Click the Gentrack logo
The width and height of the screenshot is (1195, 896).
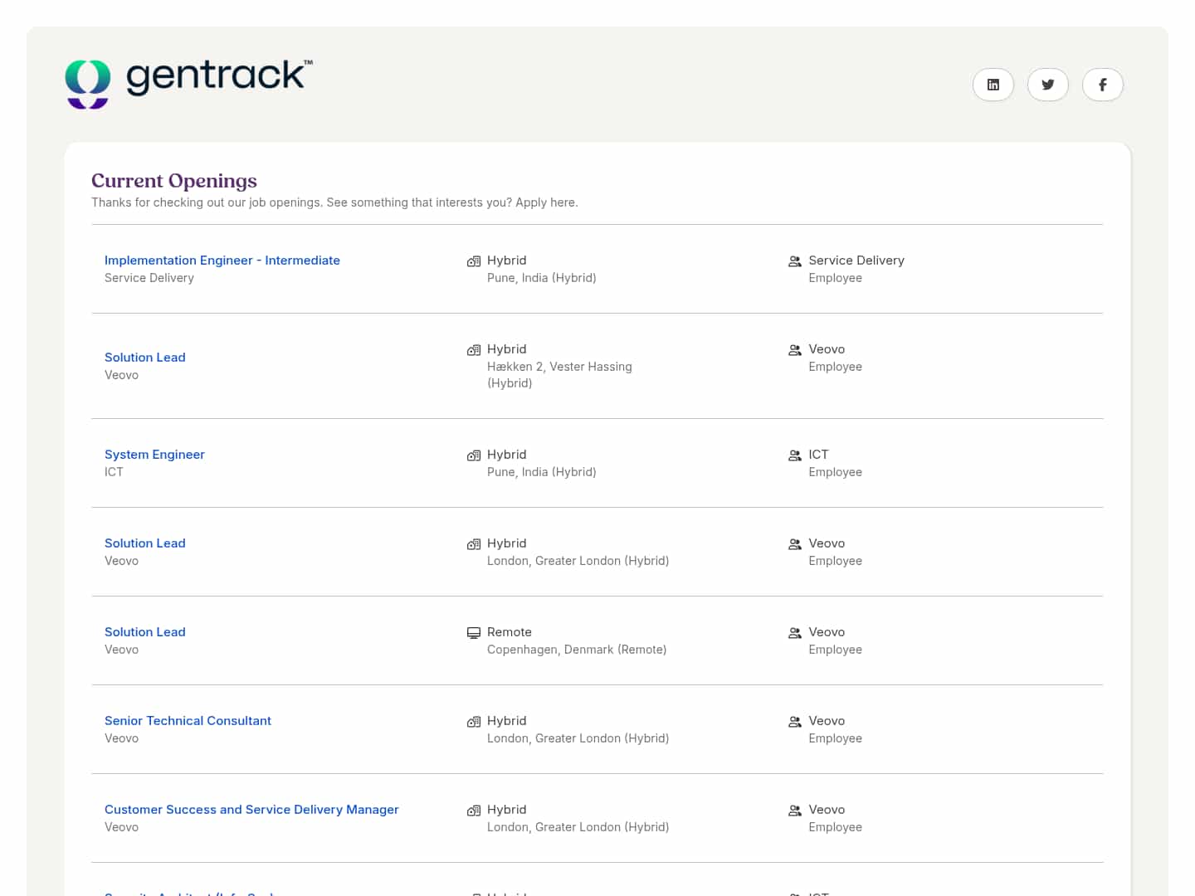[189, 83]
